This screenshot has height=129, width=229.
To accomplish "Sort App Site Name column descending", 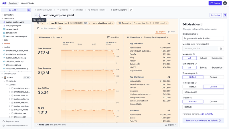I will 169,44.
